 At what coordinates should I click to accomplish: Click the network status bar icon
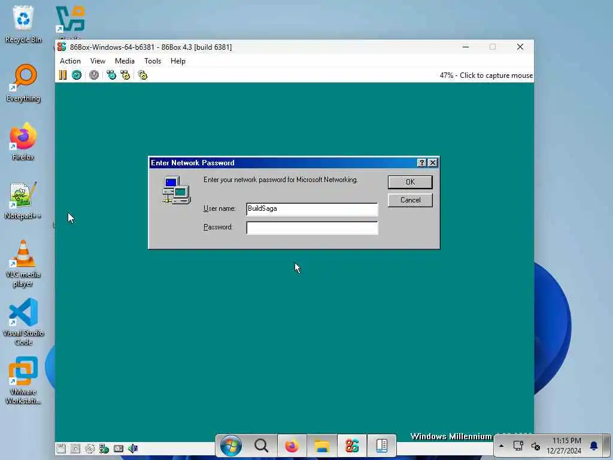click(x=104, y=448)
